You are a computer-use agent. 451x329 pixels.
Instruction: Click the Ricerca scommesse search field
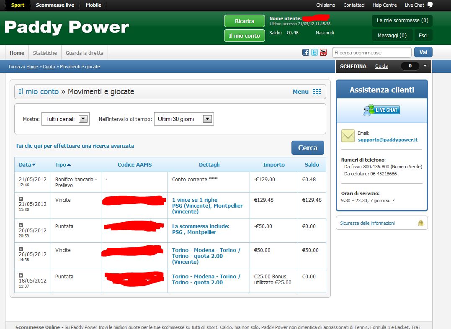click(x=371, y=53)
